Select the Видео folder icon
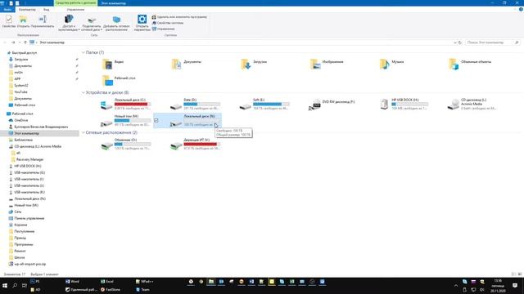Screen dimensions: 524x294 (107, 64)
